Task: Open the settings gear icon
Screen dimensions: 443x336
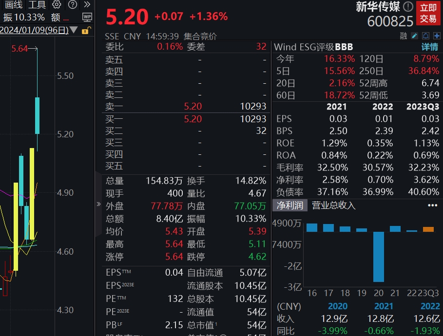Action: [57, 5]
